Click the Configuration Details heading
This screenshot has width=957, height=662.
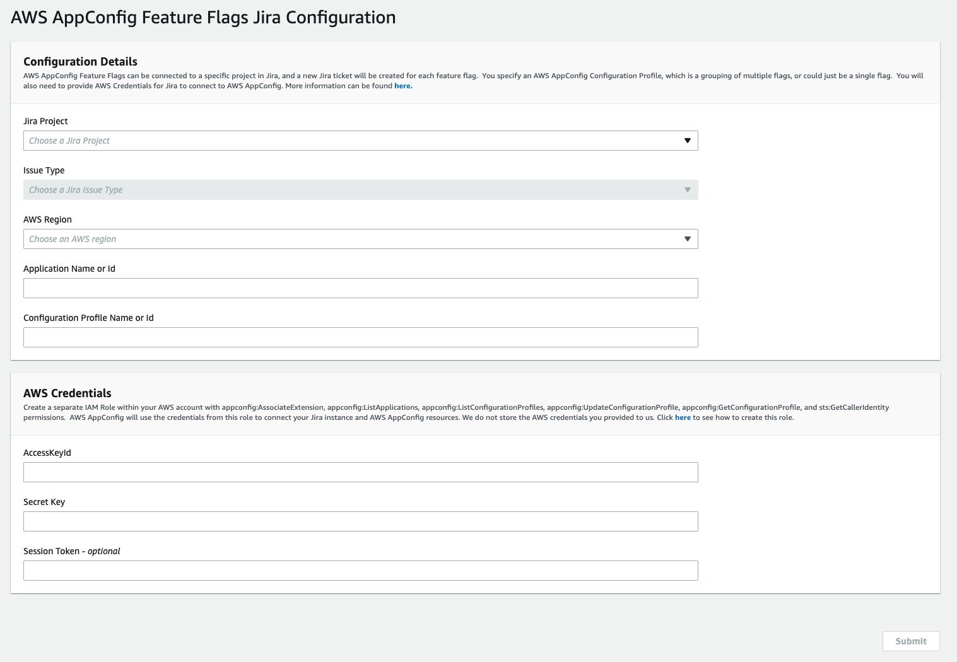tap(80, 61)
